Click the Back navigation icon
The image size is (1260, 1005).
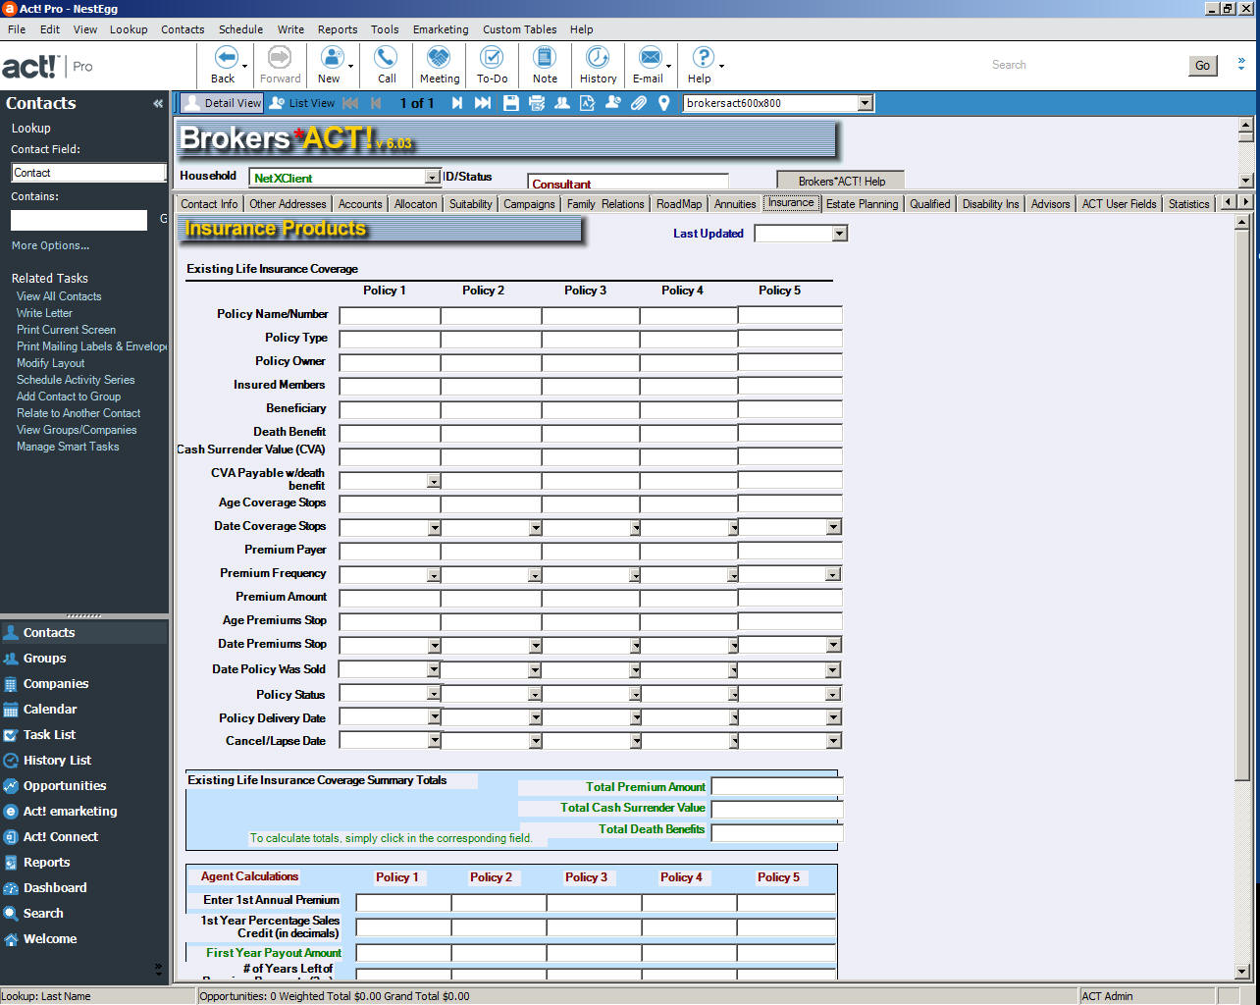click(225, 57)
